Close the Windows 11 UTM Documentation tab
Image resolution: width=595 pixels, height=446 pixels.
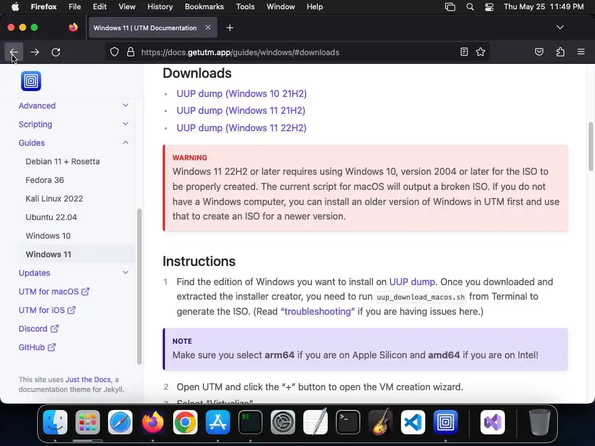point(208,28)
